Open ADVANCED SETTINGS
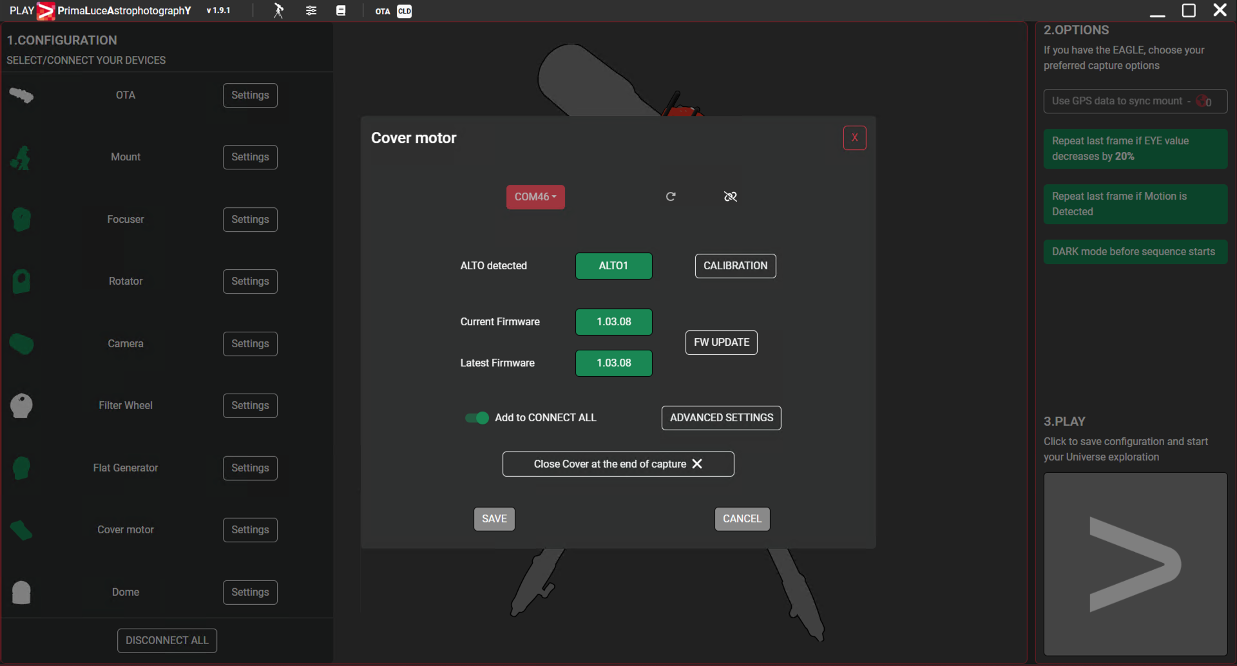This screenshot has width=1237, height=666. point(721,418)
